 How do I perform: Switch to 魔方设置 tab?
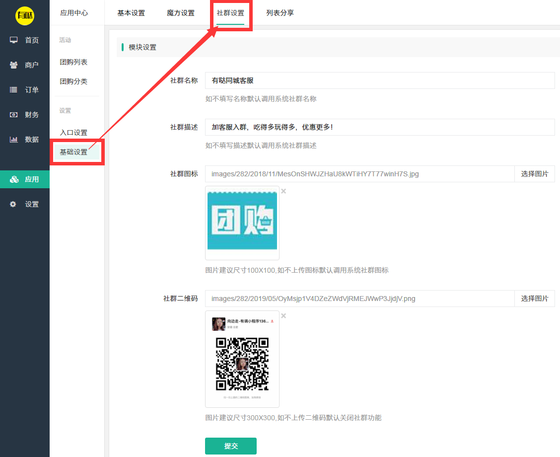(181, 13)
